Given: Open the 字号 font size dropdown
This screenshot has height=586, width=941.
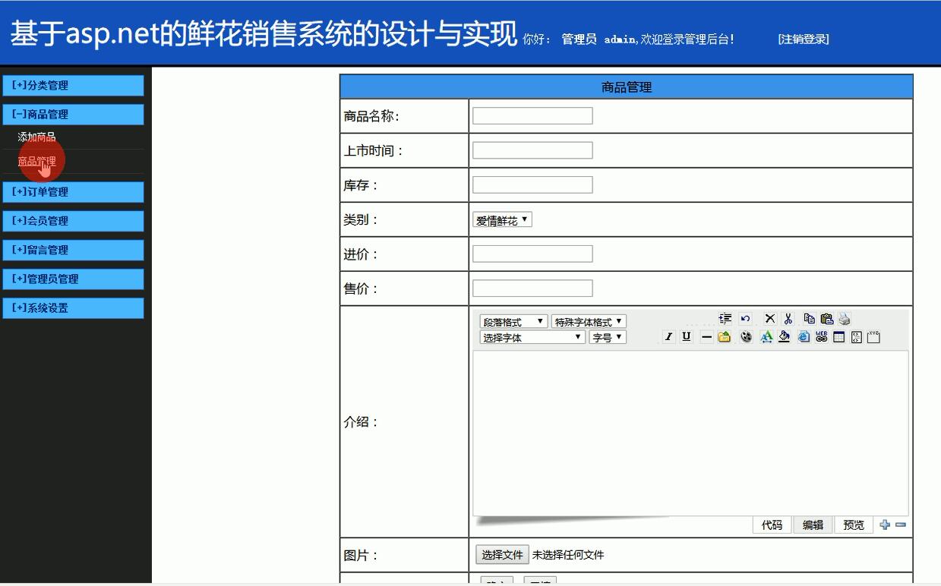Looking at the screenshot, I should [x=608, y=337].
